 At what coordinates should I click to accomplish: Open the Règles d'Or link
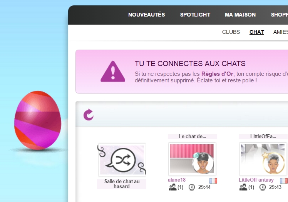[217, 74]
